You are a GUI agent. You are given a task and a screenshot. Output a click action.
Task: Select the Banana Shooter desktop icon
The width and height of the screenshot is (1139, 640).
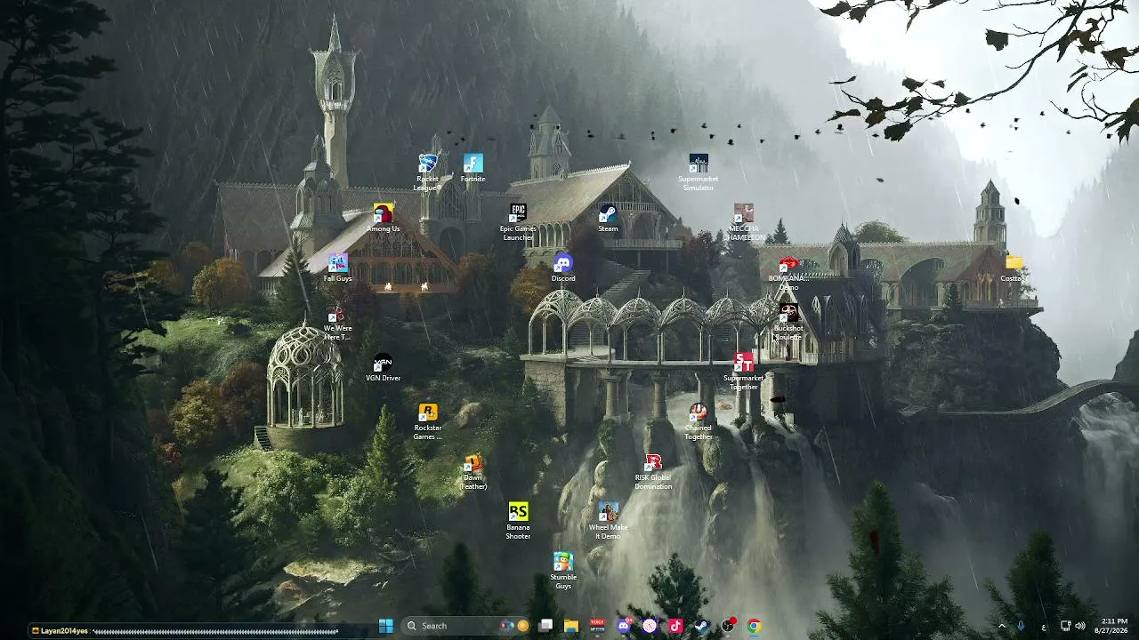point(518,521)
